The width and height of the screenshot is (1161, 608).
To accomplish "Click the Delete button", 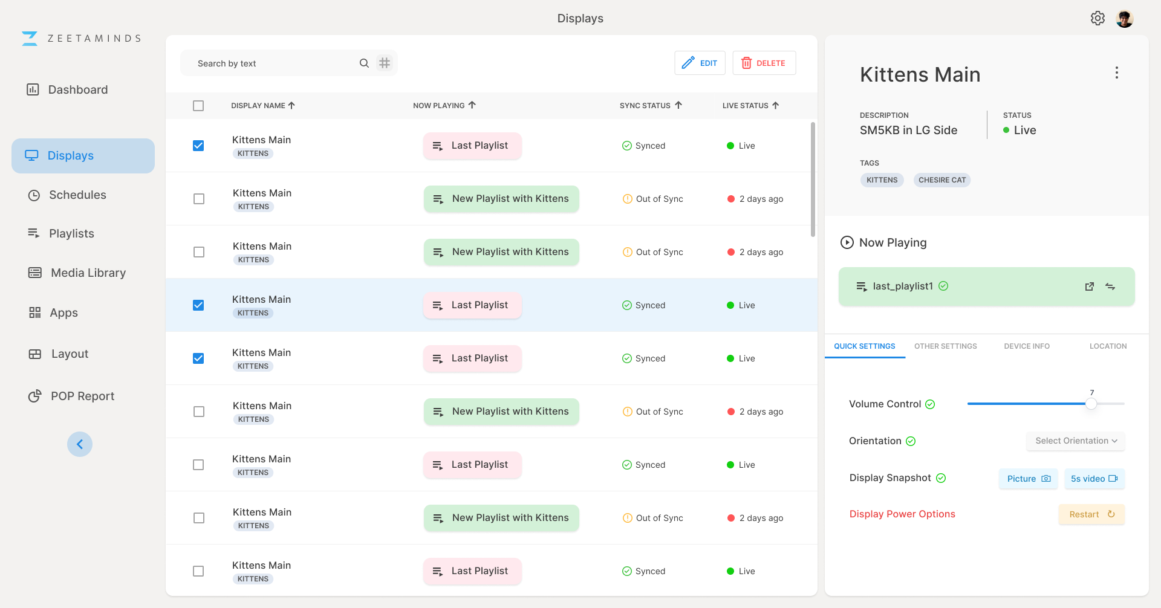I will [x=764, y=63].
